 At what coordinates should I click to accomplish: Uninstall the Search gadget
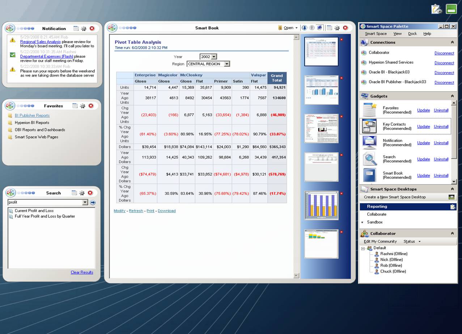[x=441, y=159]
